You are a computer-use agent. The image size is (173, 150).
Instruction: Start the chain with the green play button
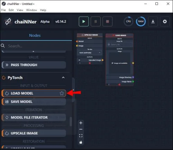coord(84,21)
